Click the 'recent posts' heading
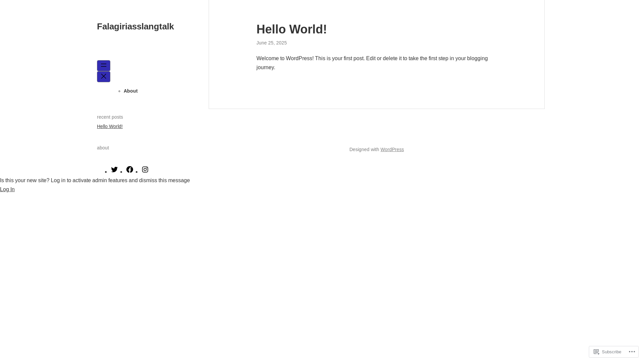642x361 pixels. coord(110,117)
